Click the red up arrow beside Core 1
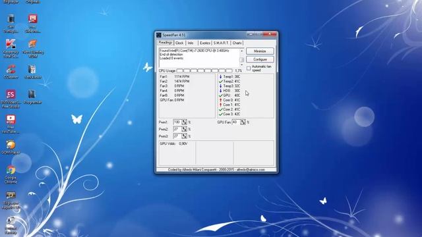Screen dimensions: 422x237 click(x=221, y=105)
